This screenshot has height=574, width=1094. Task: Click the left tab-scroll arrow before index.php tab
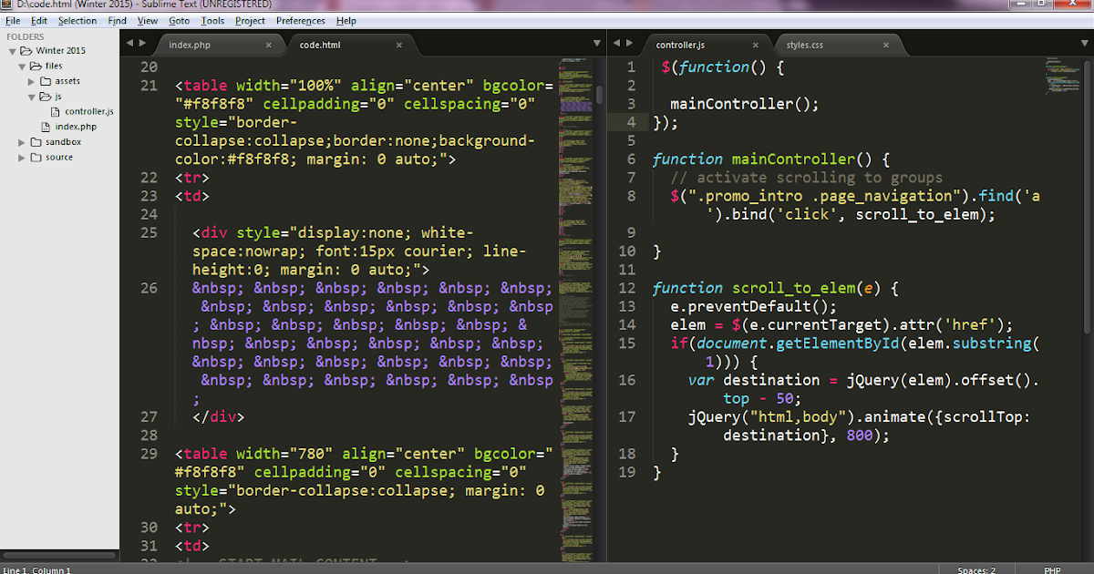pos(129,43)
